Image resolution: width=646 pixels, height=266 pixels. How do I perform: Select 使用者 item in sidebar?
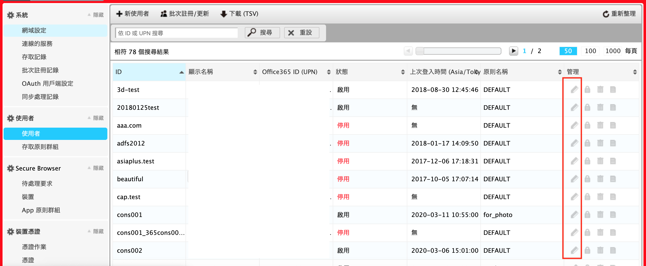pyautogui.click(x=55, y=134)
